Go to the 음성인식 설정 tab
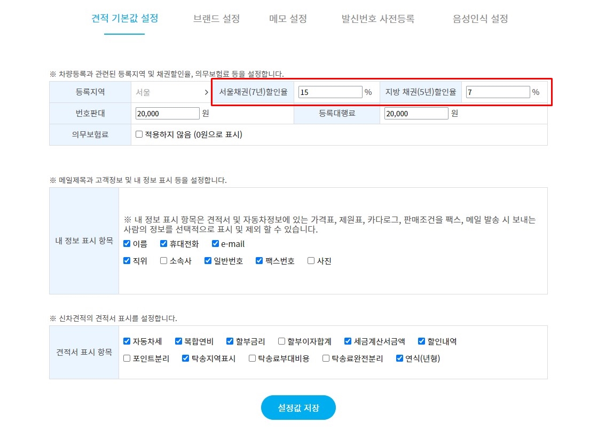 [x=480, y=19]
